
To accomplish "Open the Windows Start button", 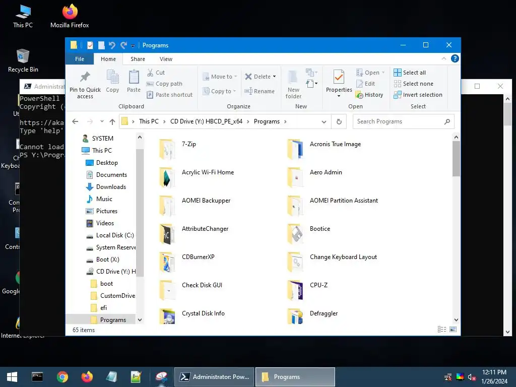I will click(x=12, y=377).
